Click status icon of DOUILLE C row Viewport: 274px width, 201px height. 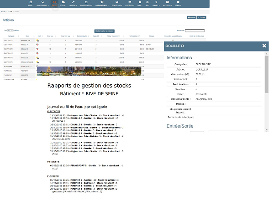pos(37,53)
